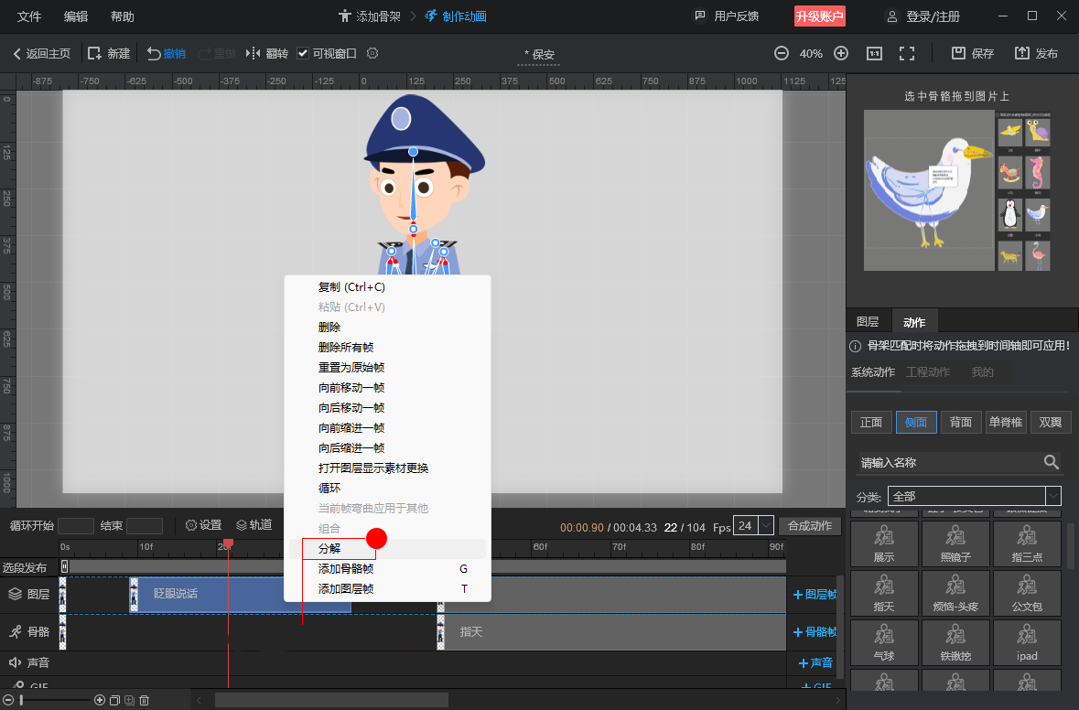Select the 正面 view filter
1079x710 pixels.
coord(871,422)
